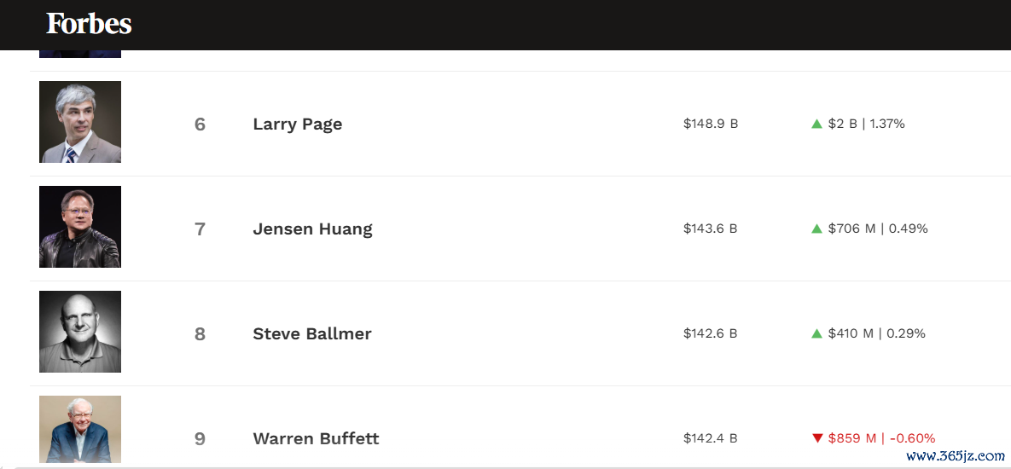Image resolution: width=1011 pixels, height=469 pixels.
Task: Click the partially visible thumbnail under header
Action: pos(80,54)
